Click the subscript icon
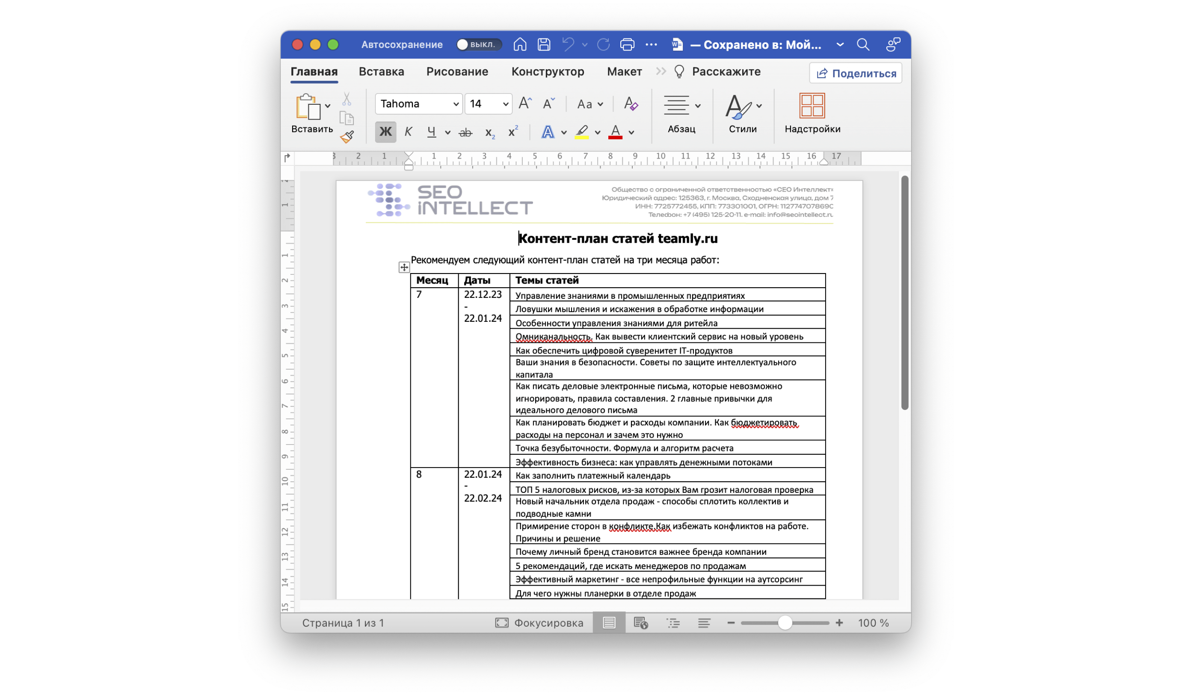The width and height of the screenshot is (1191, 695). coord(490,133)
